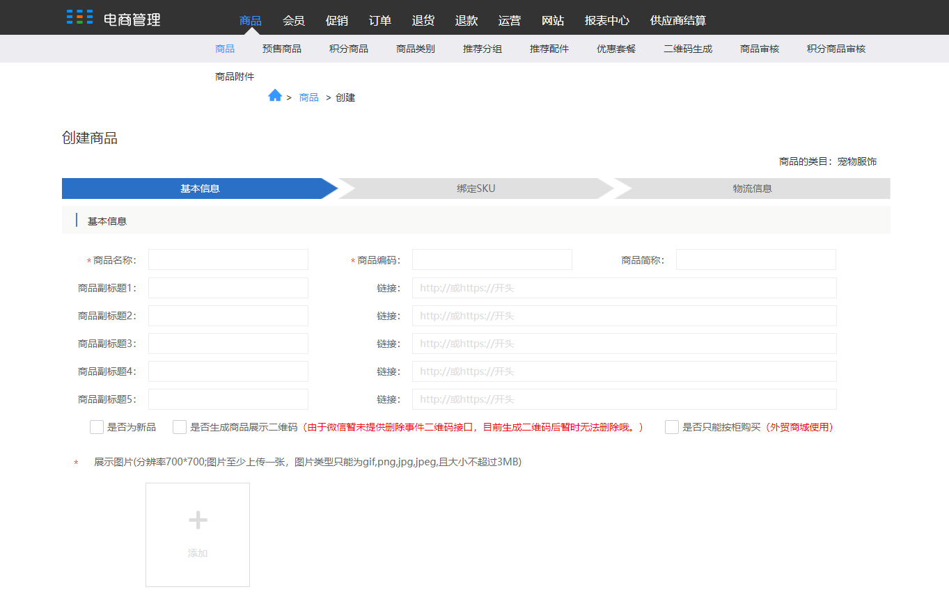
Task: Click the 商品副标题4 input field
Action: pyautogui.click(x=228, y=371)
